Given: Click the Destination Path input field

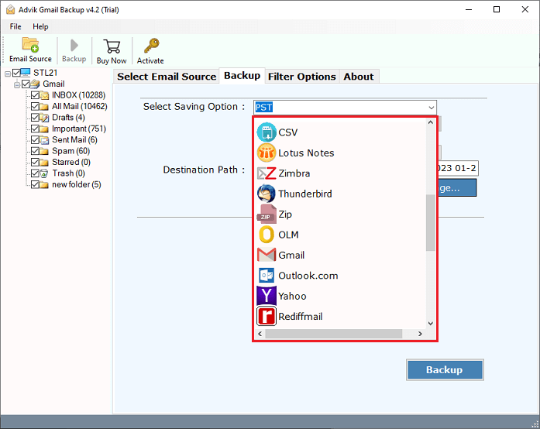Looking at the screenshot, I should point(458,168).
